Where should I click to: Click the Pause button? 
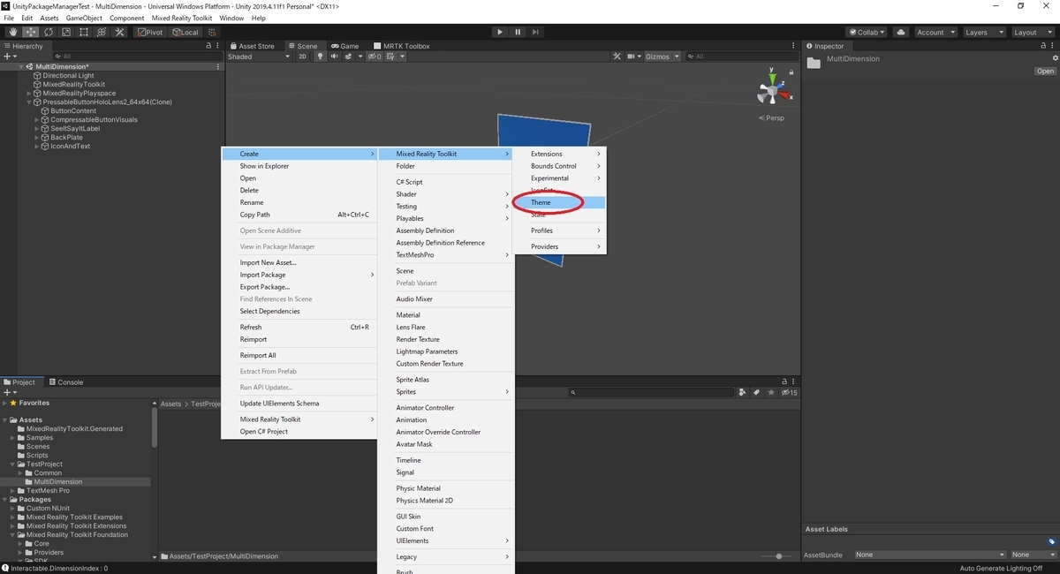tap(518, 32)
